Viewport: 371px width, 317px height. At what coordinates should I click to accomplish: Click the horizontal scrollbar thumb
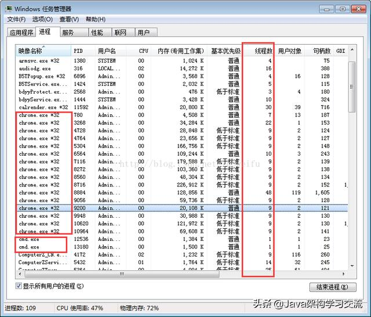pyautogui.click(x=122, y=274)
